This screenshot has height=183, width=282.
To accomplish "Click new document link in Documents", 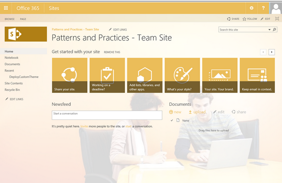I will (175, 112).
